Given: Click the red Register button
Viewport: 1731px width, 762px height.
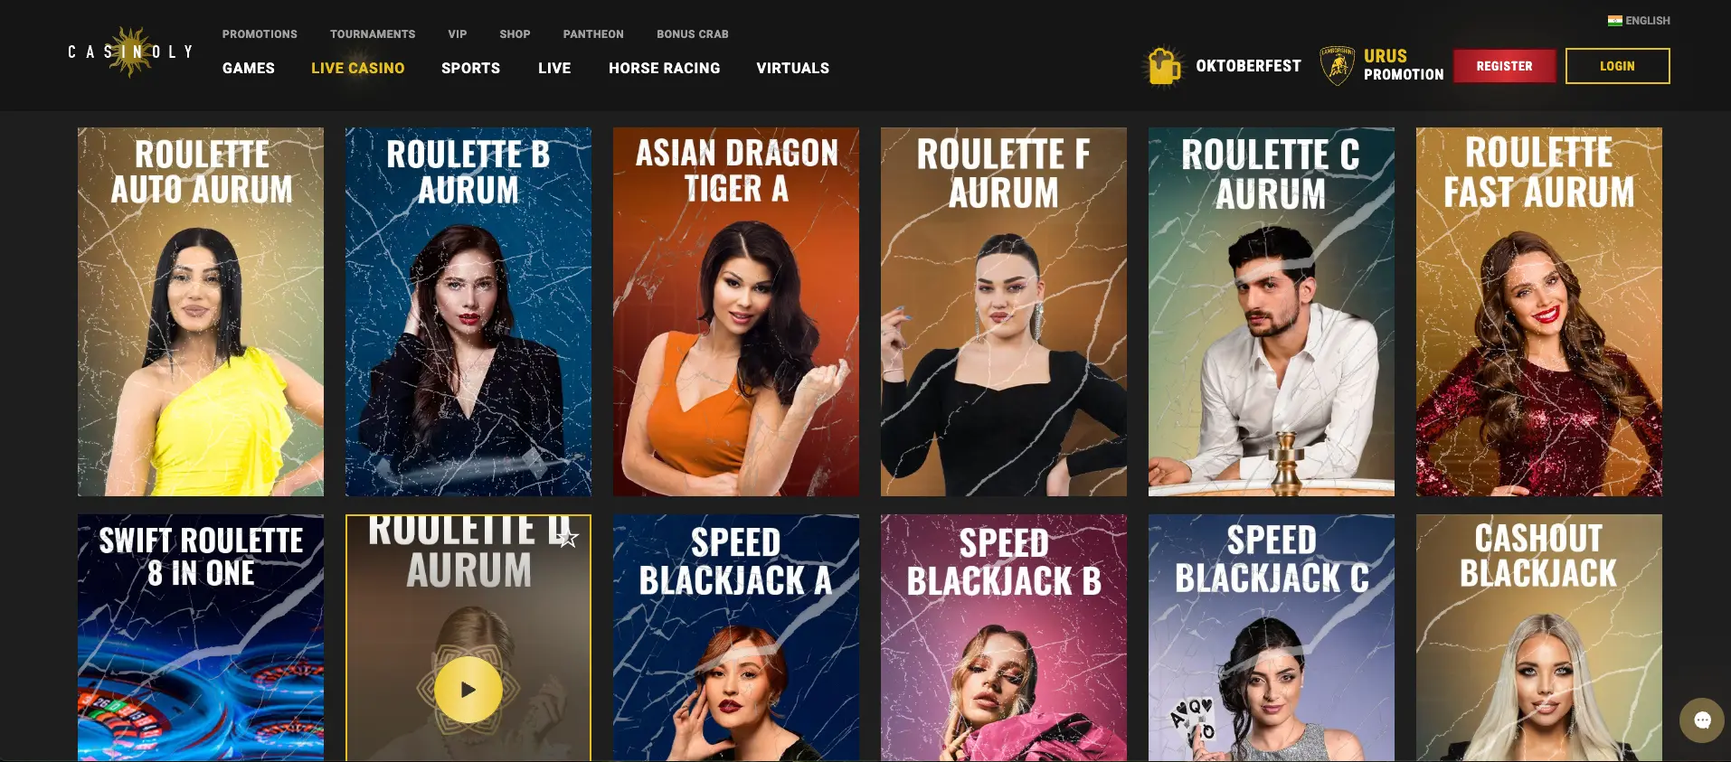Looking at the screenshot, I should [x=1504, y=66].
